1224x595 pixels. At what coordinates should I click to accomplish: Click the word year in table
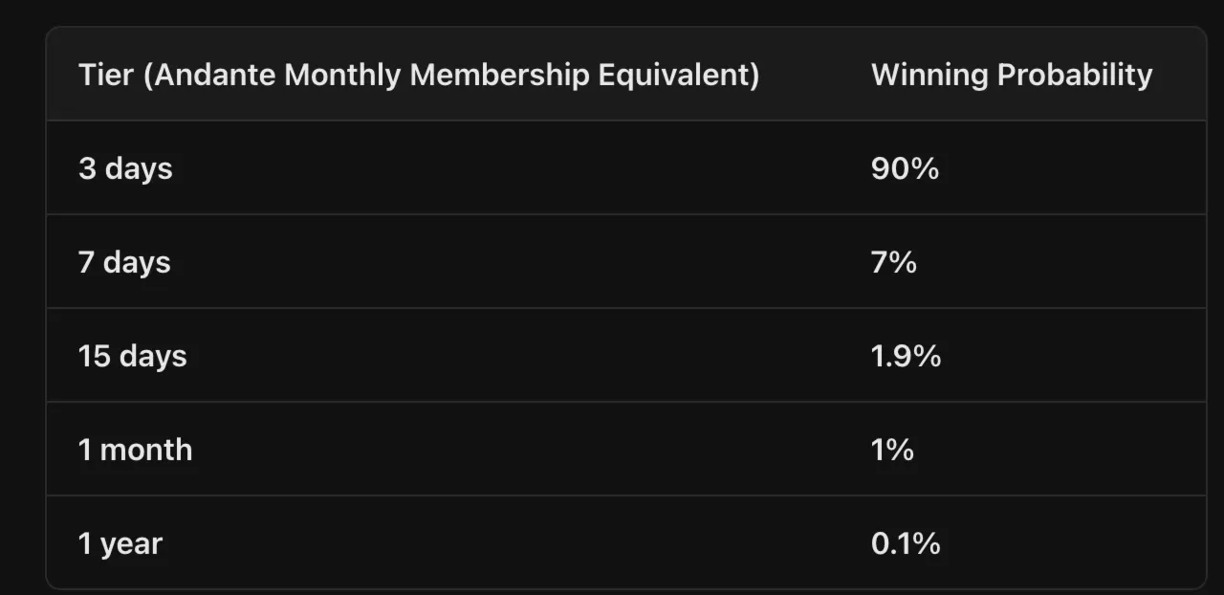(x=132, y=545)
